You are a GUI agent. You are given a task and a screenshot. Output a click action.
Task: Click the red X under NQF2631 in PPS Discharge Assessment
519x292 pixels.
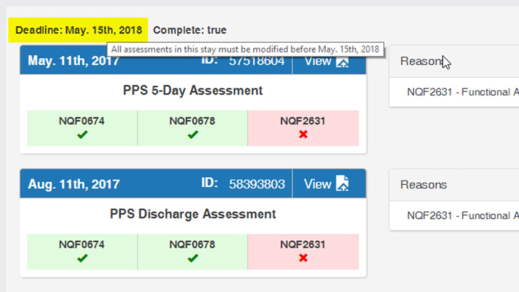pyautogui.click(x=303, y=258)
